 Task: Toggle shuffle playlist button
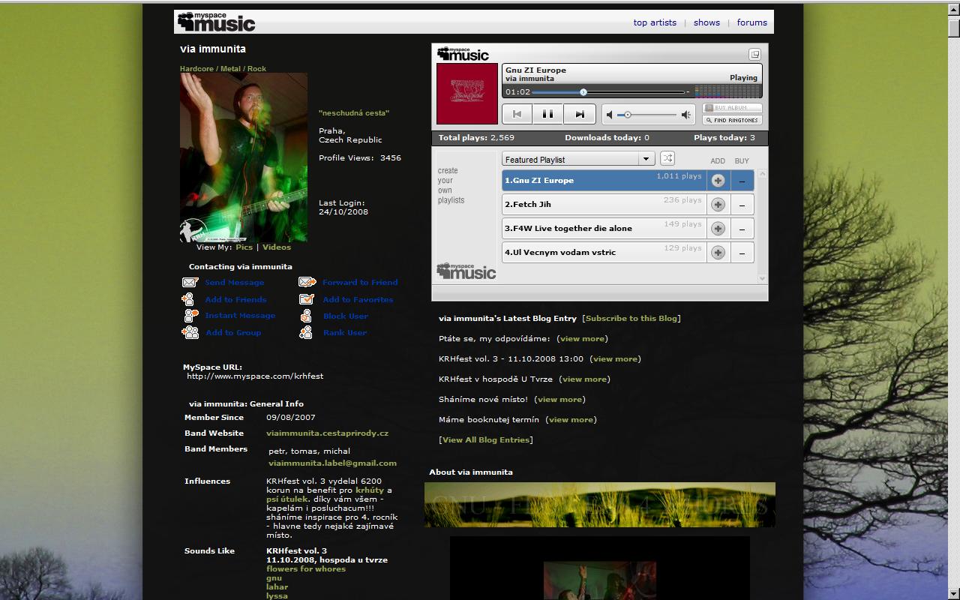click(667, 158)
